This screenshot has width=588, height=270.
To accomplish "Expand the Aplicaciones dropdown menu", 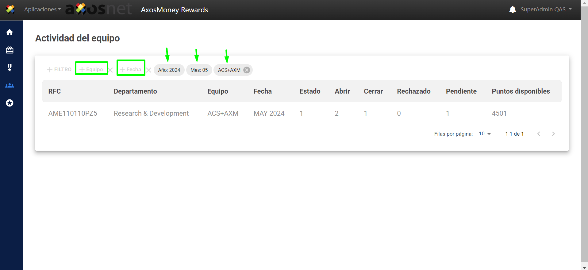I will pyautogui.click(x=42, y=10).
